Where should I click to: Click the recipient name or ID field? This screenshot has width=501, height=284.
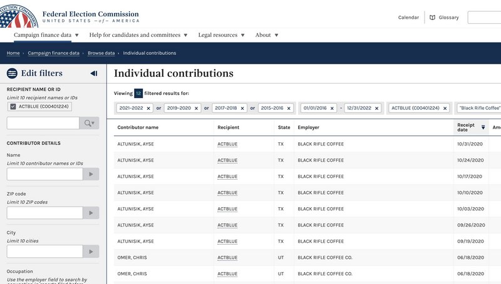click(43, 123)
